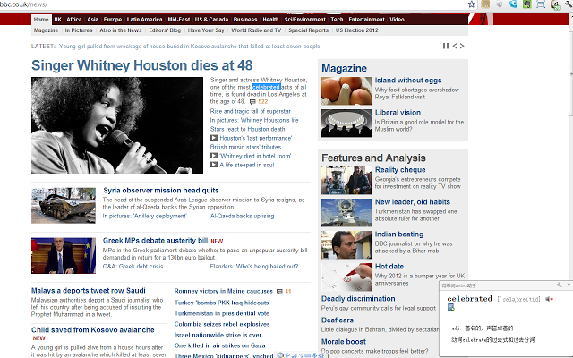Open Island without eggs article
The height and width of the screenshot is (358, 573).
click(x=408, y=81)
